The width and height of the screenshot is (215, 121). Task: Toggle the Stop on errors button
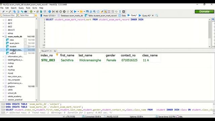pos(105,11)
